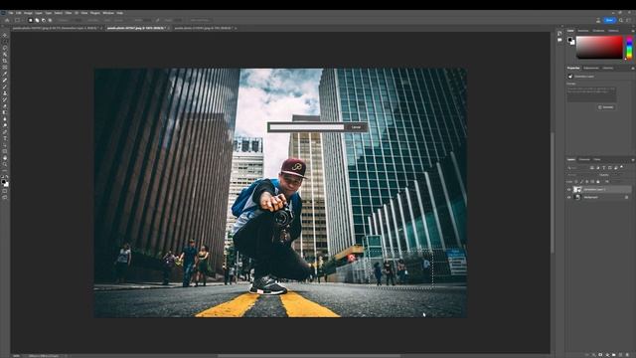Select the Rectangle shape tool

point(5,152)
